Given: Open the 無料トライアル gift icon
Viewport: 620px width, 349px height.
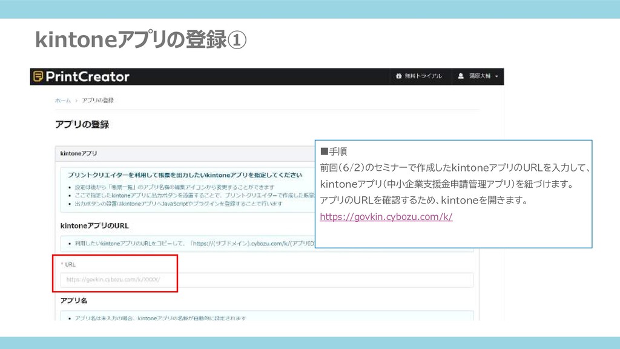Looking at the screenshot, I should tap(398, 76).
